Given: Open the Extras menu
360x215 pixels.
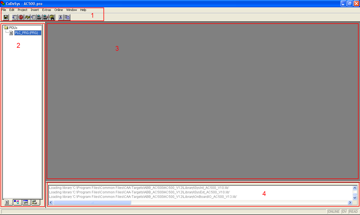Looking at the screenshot, I should (x=47, y=10).
